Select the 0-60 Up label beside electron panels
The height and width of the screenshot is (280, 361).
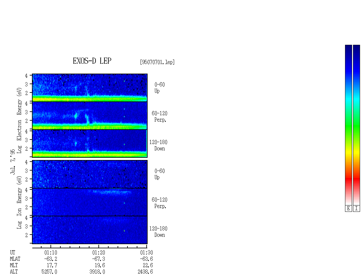click(159, 88)
